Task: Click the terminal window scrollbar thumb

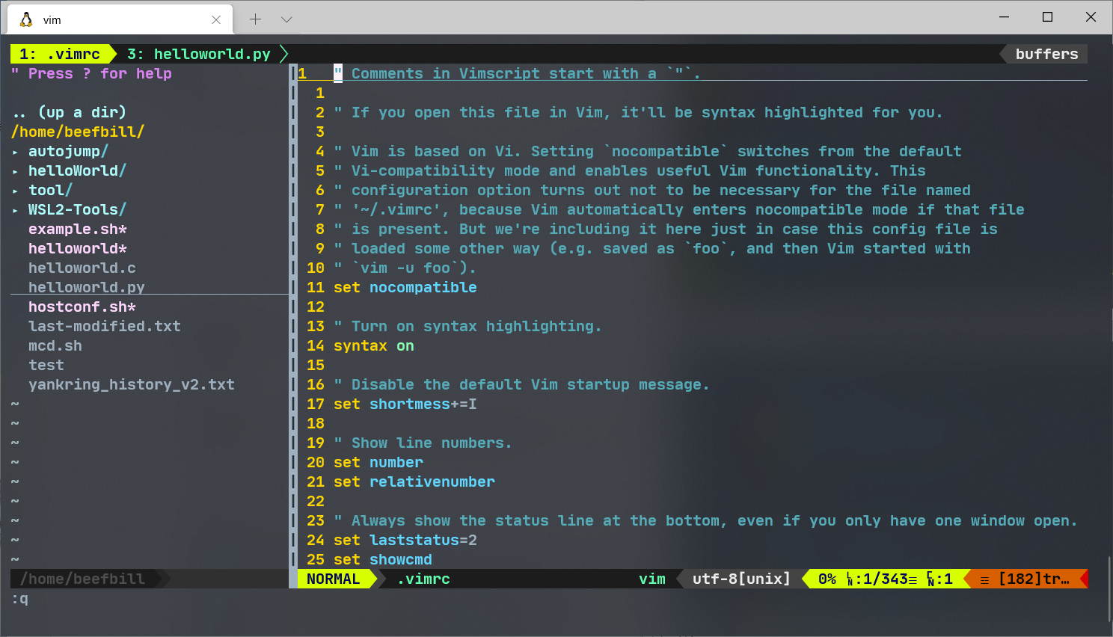Action: coord(1109,589)
